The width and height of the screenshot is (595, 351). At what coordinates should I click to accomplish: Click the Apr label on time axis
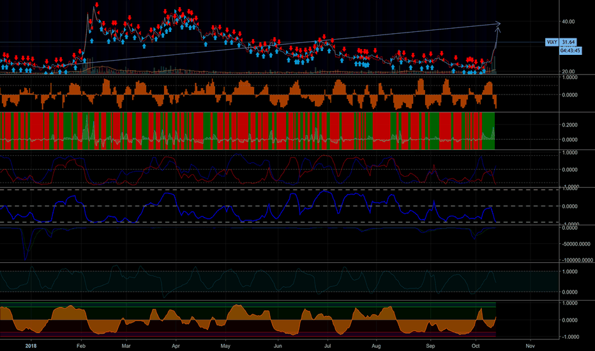[176, 346]
